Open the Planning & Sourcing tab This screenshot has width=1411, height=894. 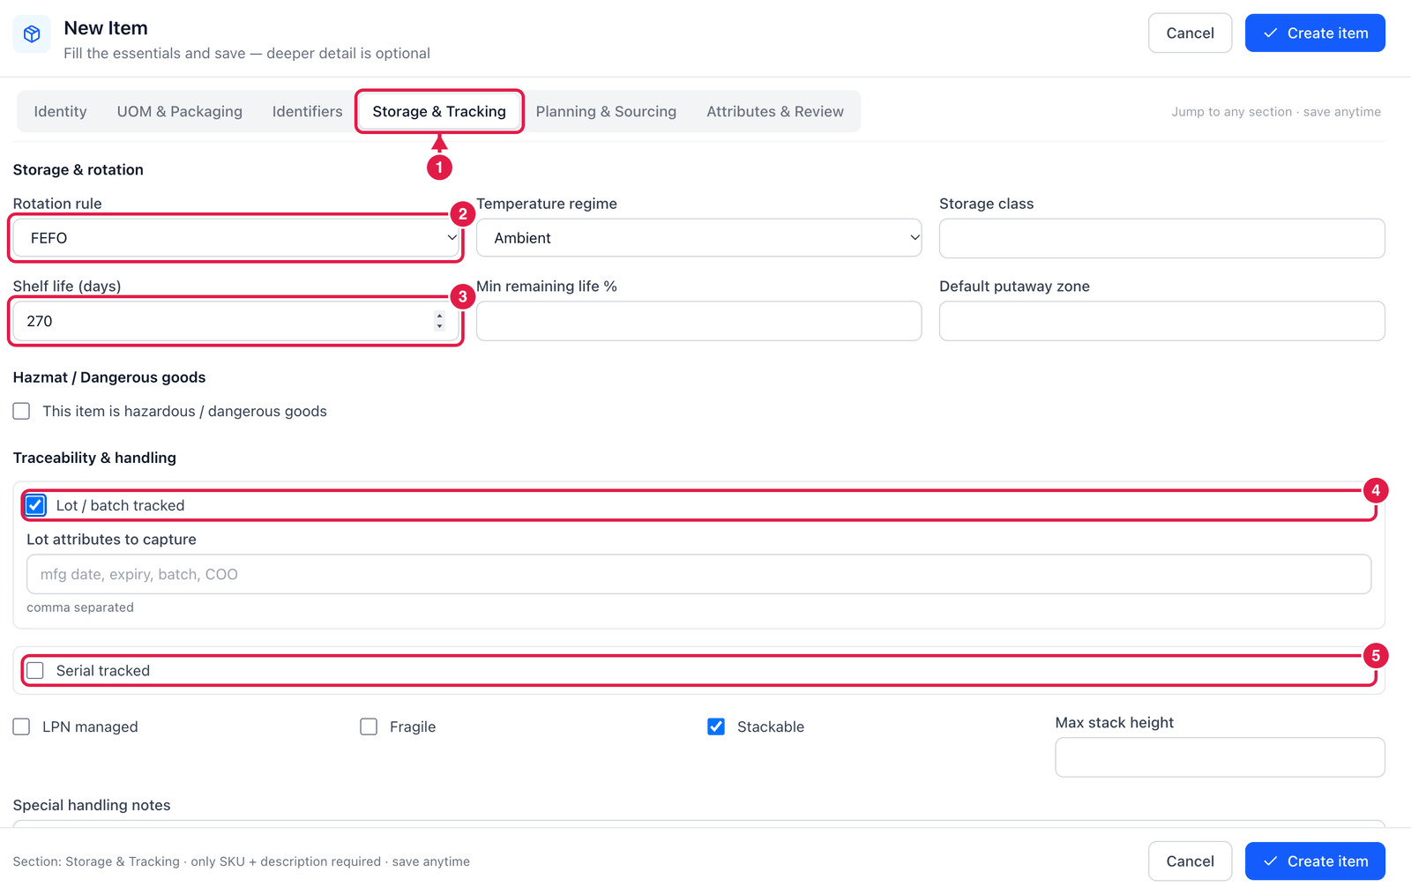pyautogui.click(x=606, y=112)
